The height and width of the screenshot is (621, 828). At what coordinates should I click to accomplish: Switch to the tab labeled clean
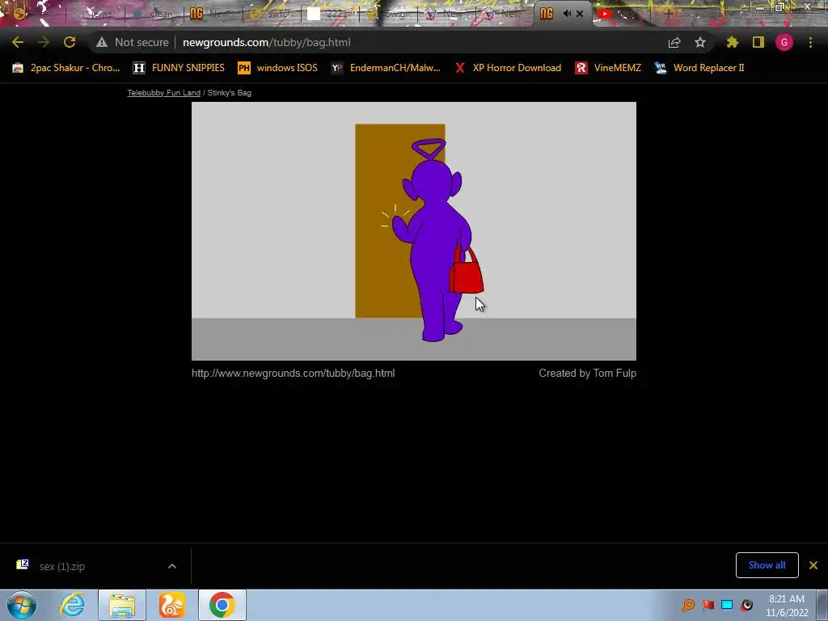pos(154,14)
